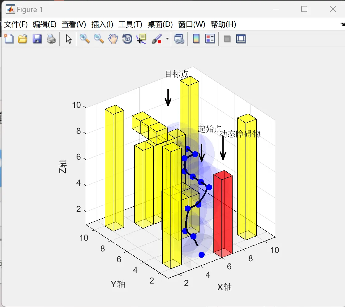
Task: Select the Zoom Out magnifier tool
Action: (99, 39)
